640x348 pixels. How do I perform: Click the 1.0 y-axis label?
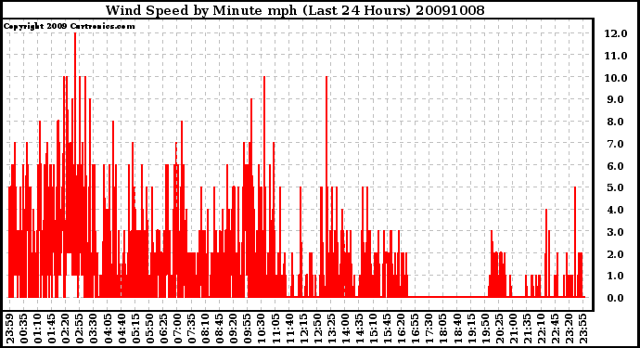point(616,277)
